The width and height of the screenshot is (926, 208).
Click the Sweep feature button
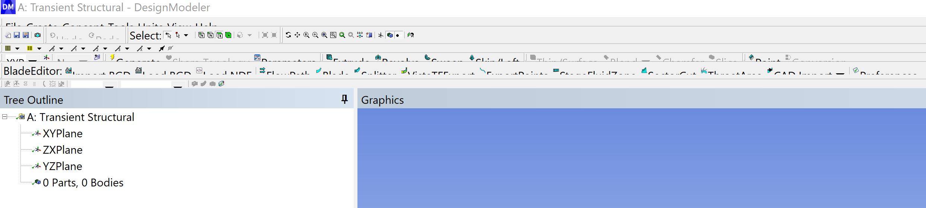coord(444,58)
